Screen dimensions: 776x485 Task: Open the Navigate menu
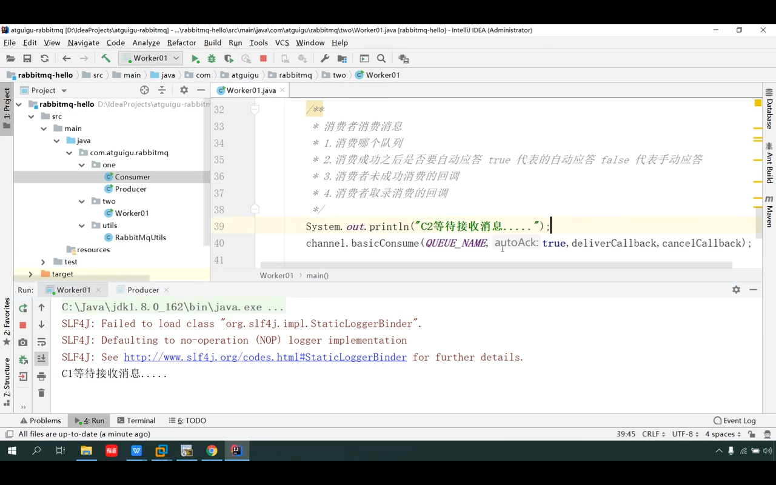point(84,42)
